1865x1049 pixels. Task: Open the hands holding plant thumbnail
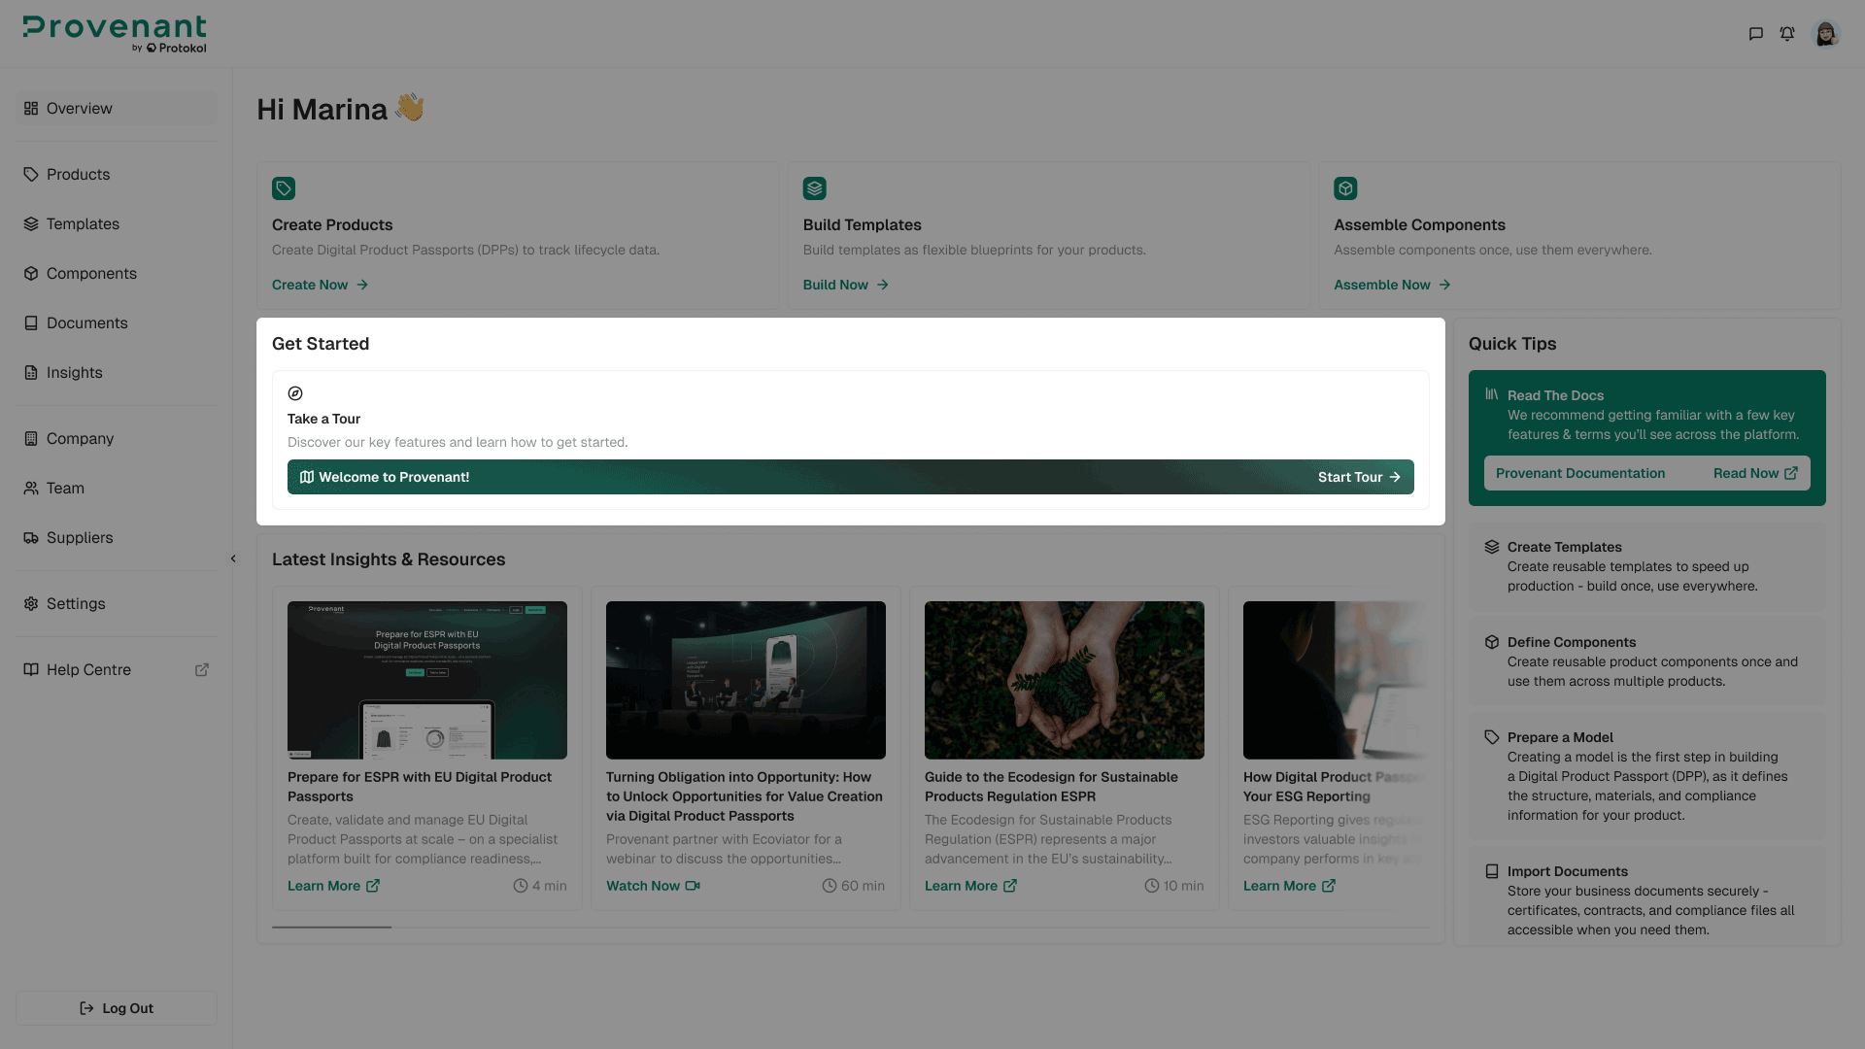(x=1065, y=680)
